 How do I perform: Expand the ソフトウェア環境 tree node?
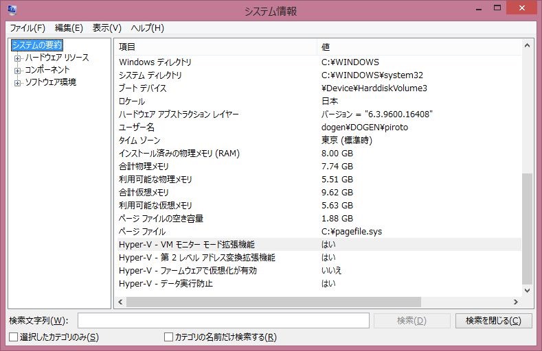tap(18, 83)
